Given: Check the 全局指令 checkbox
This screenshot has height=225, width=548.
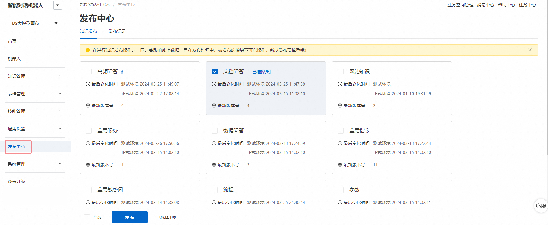Looking at the screenshot, I should pyautogui.click(x=341, y=131).
